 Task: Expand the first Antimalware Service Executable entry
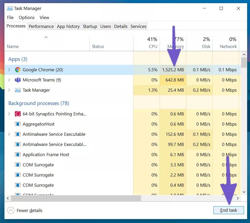point(9,134)
